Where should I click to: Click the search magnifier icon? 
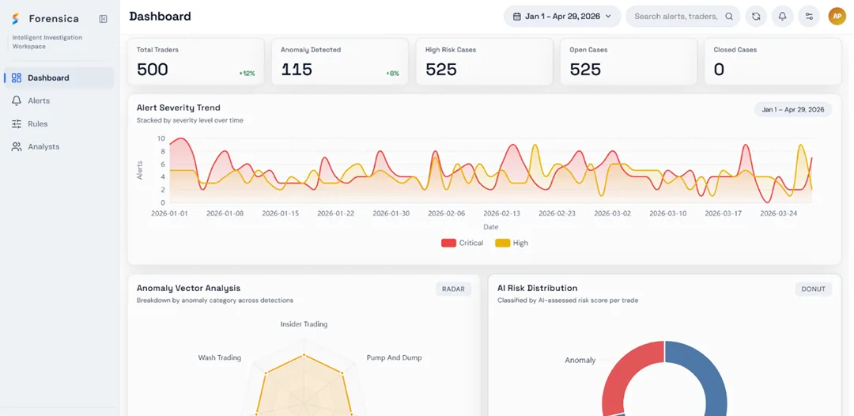(729, 17)
